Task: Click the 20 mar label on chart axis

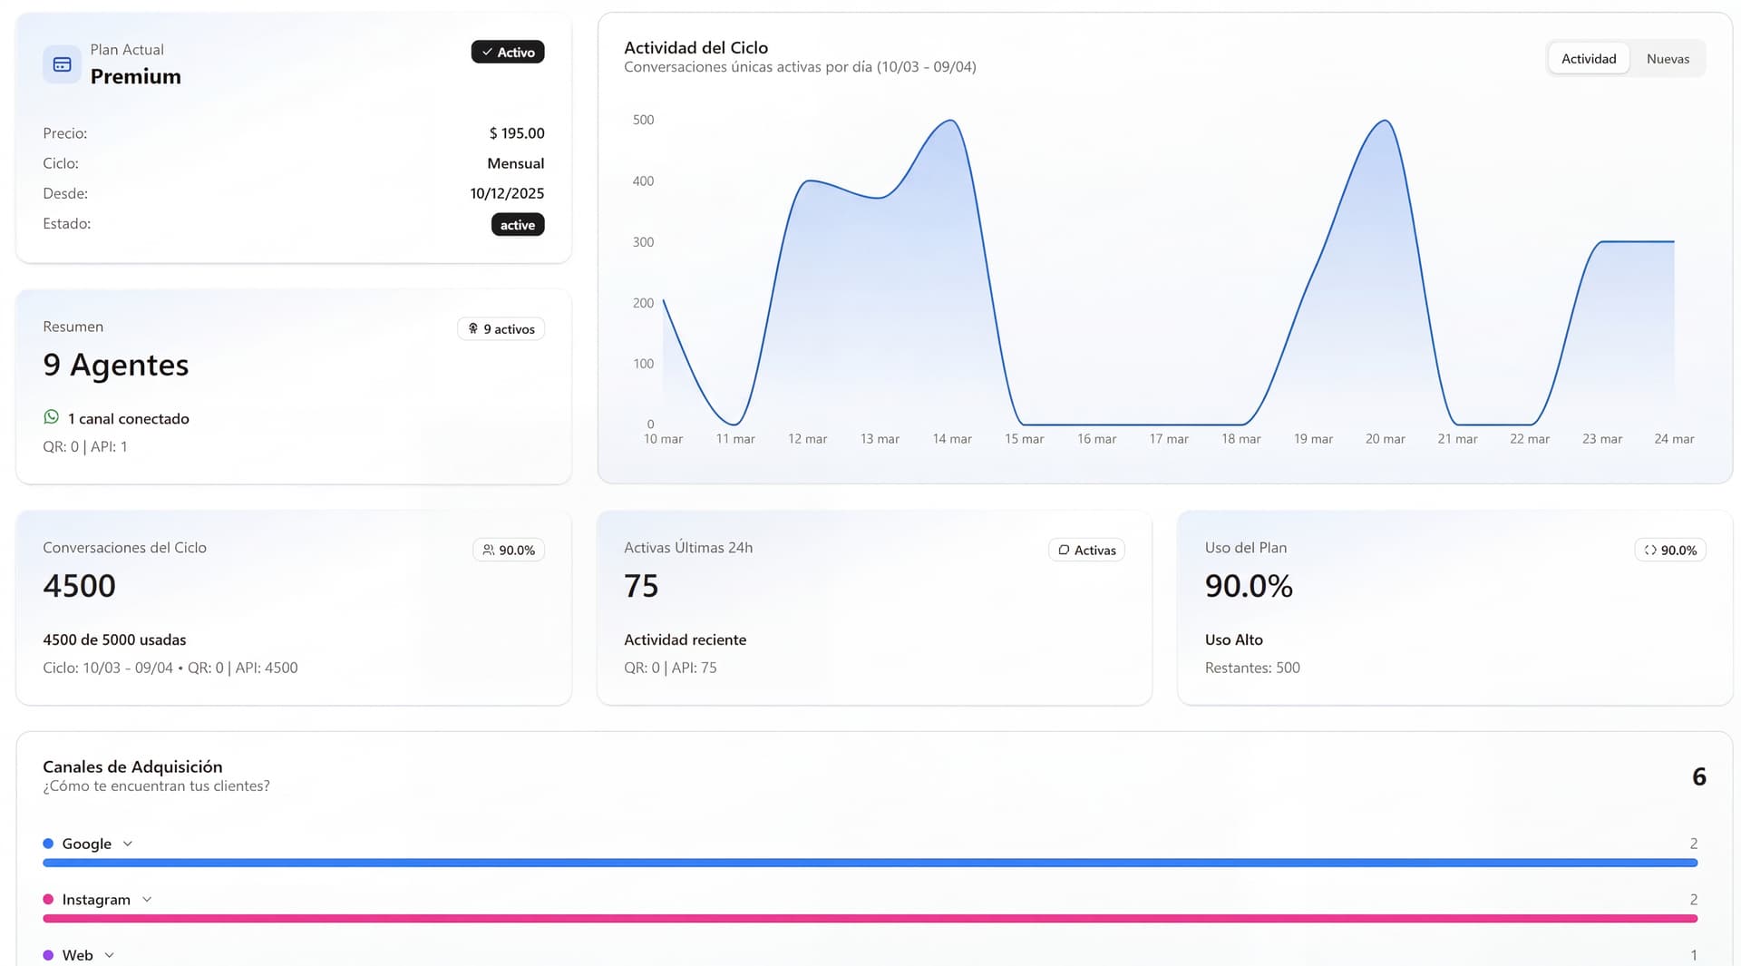Action: point(1385,439)
